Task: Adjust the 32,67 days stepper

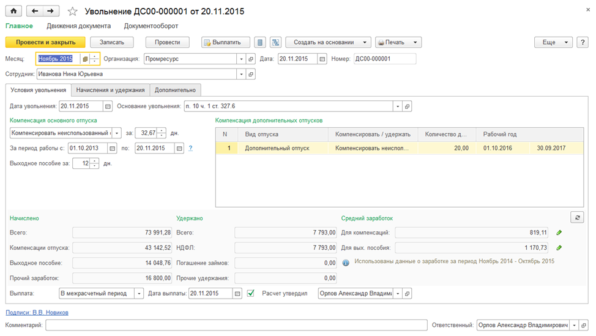Action: 162,133
